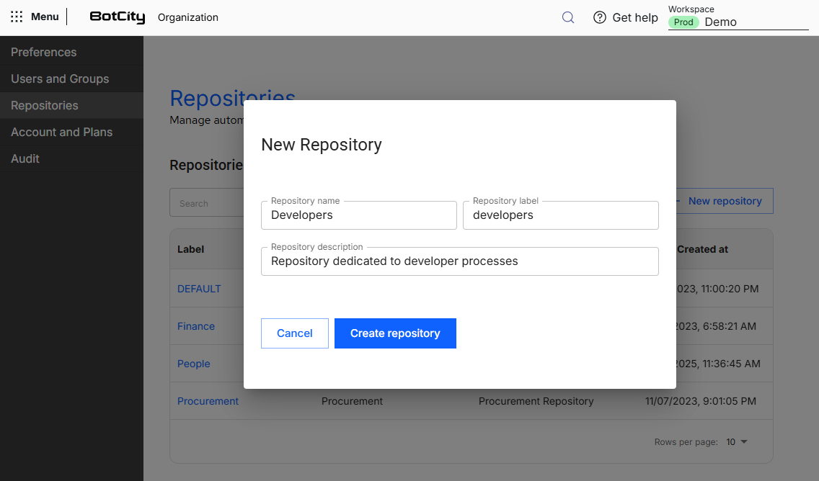Cancel the New Repository dialog
The width and height of the screenshot is (819, 481).
(x=295, y=333)
